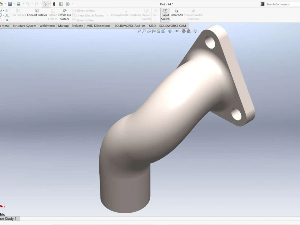Click Convert Entities tool
300x225 pixels.
(x=37, y=13)
